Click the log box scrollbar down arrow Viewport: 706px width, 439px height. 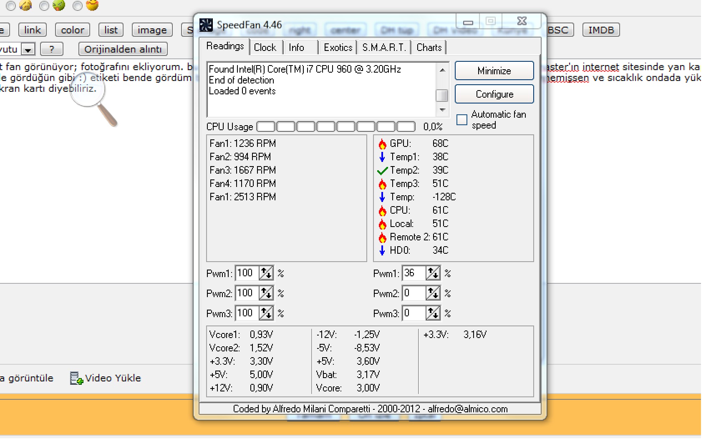point(442,110)
